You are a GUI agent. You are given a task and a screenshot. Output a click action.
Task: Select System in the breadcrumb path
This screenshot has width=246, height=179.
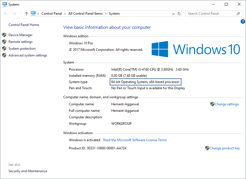114,14
